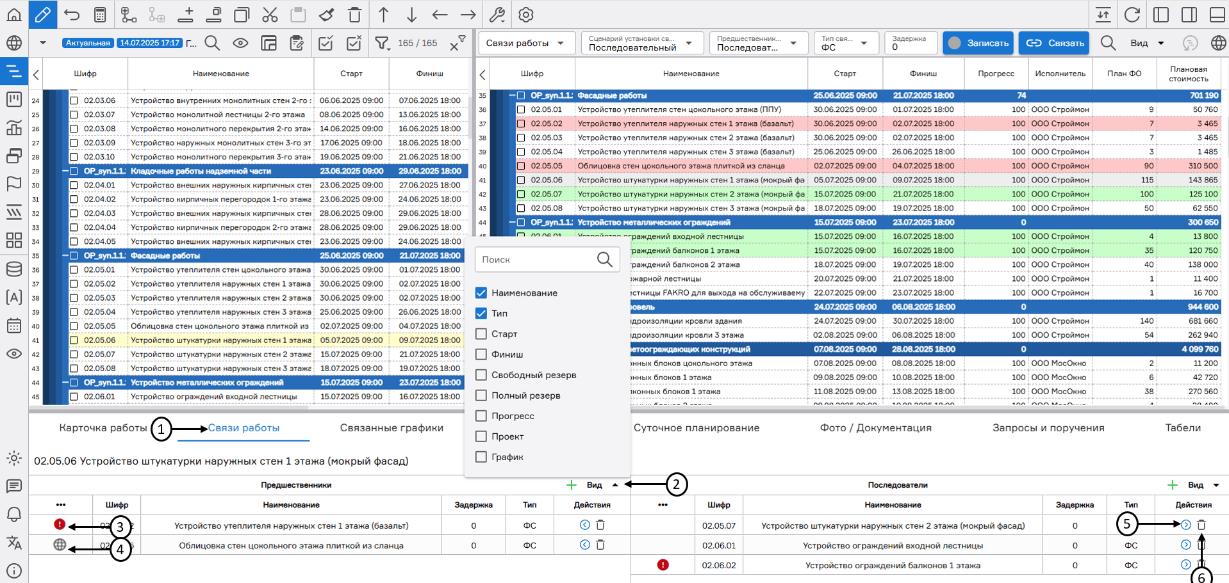Click the filter funnel icon
The width and height of the screenshot is (1229, 583).
coord(382,43)
